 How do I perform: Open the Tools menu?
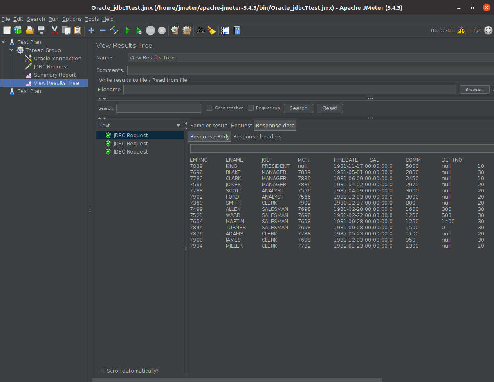92,19
